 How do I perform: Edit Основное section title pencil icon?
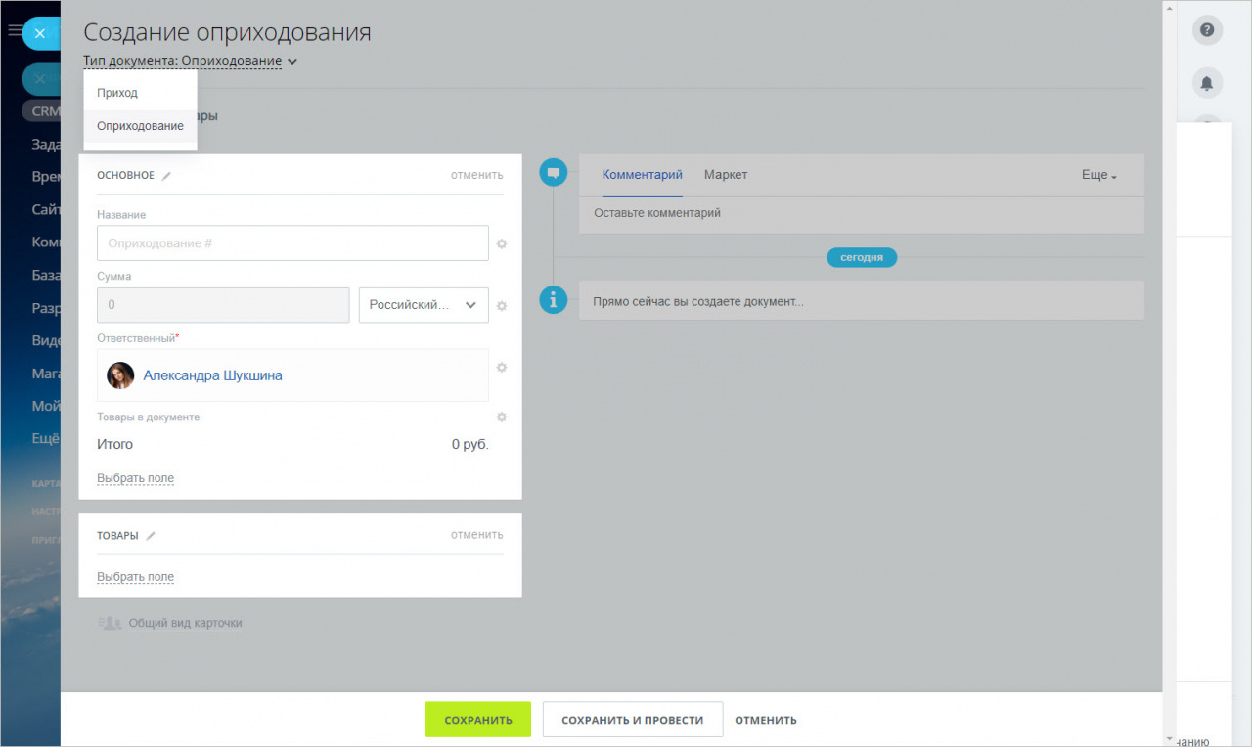(x=166, y=176)
